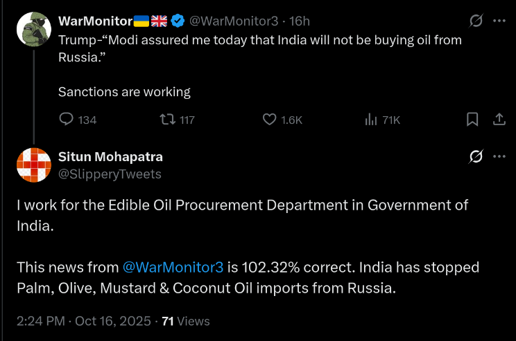View analytics for WarMonitor tweet
The width and height of the screenshot is (516, 341).
point(370,120)
